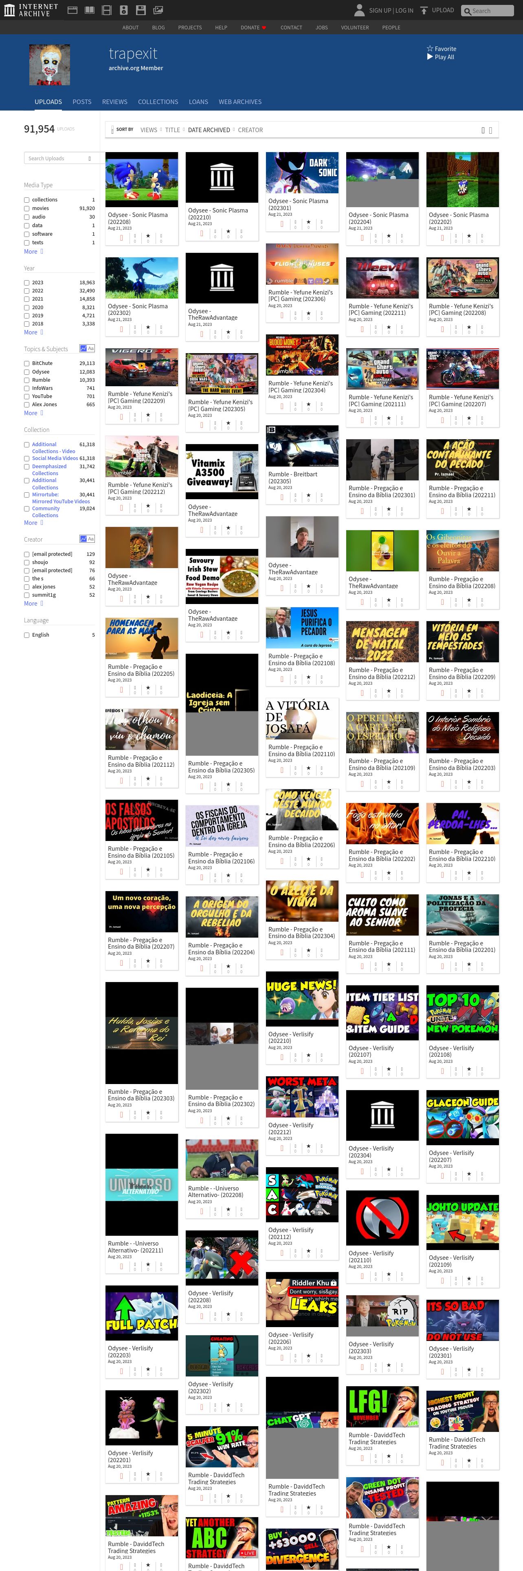This screenshot has height=1571, width=523.
Task: Open the Video film icon in top bar
Action: tap(107, 10)
